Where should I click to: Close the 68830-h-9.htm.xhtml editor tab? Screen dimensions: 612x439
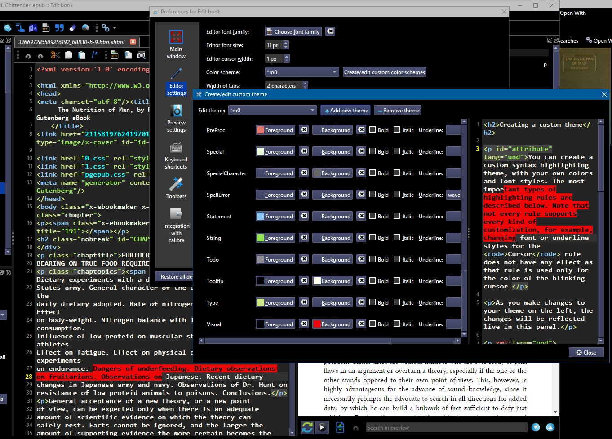coord(133,42)
